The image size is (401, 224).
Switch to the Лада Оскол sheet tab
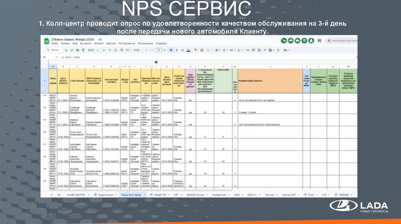tap(106, 195)
